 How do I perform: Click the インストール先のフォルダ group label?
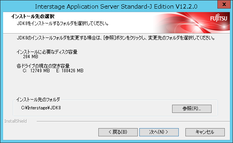coord(38,99)
